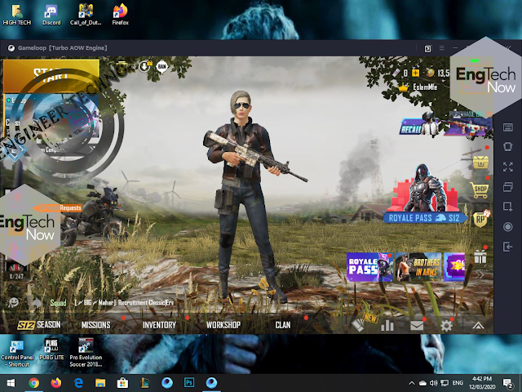Open the INVENTORY tab
Image resolution: width=522 pixels, height=392 pixels.
pyautogui.click(x=159, y=325)
